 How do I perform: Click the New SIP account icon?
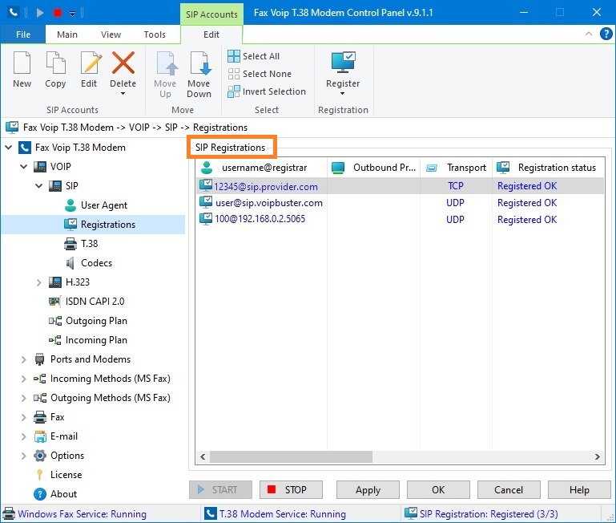pyautogui.click(x=22, y=63)
